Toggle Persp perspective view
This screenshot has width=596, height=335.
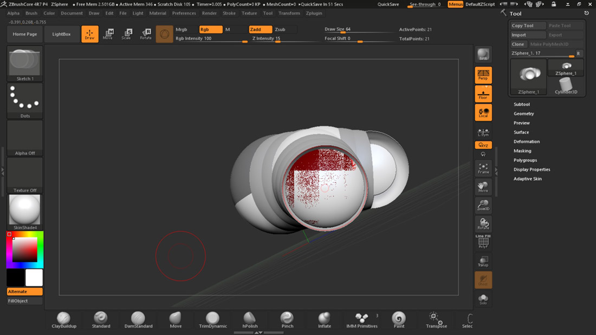[483, 75]
